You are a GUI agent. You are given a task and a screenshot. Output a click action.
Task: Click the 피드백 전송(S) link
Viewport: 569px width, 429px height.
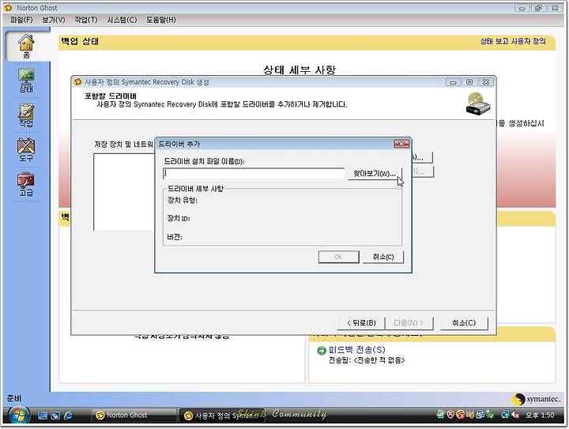[x=356, y=349]
